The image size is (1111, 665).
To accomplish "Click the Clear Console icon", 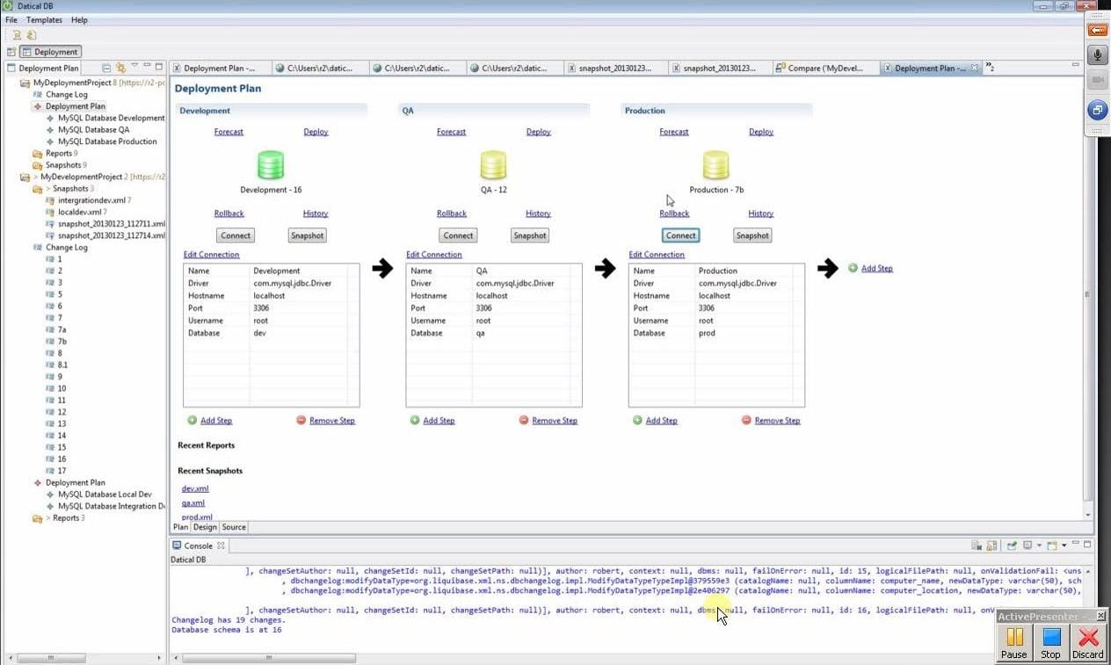I will click(x=976, y=546).
